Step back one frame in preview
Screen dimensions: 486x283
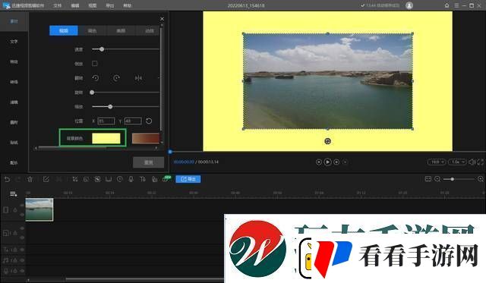tap(319, 162)
